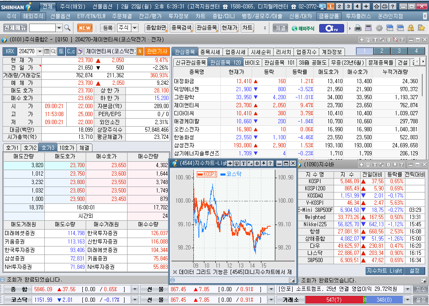The height and width of the screenshot is (306, 429).
Task: Expand menu bar overflow arrow at right
Action: coord(425,16)
